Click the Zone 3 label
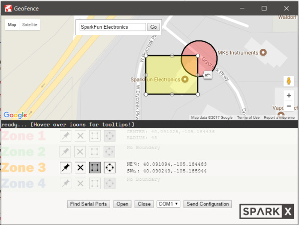299x225 pixels. pos(23,167)
